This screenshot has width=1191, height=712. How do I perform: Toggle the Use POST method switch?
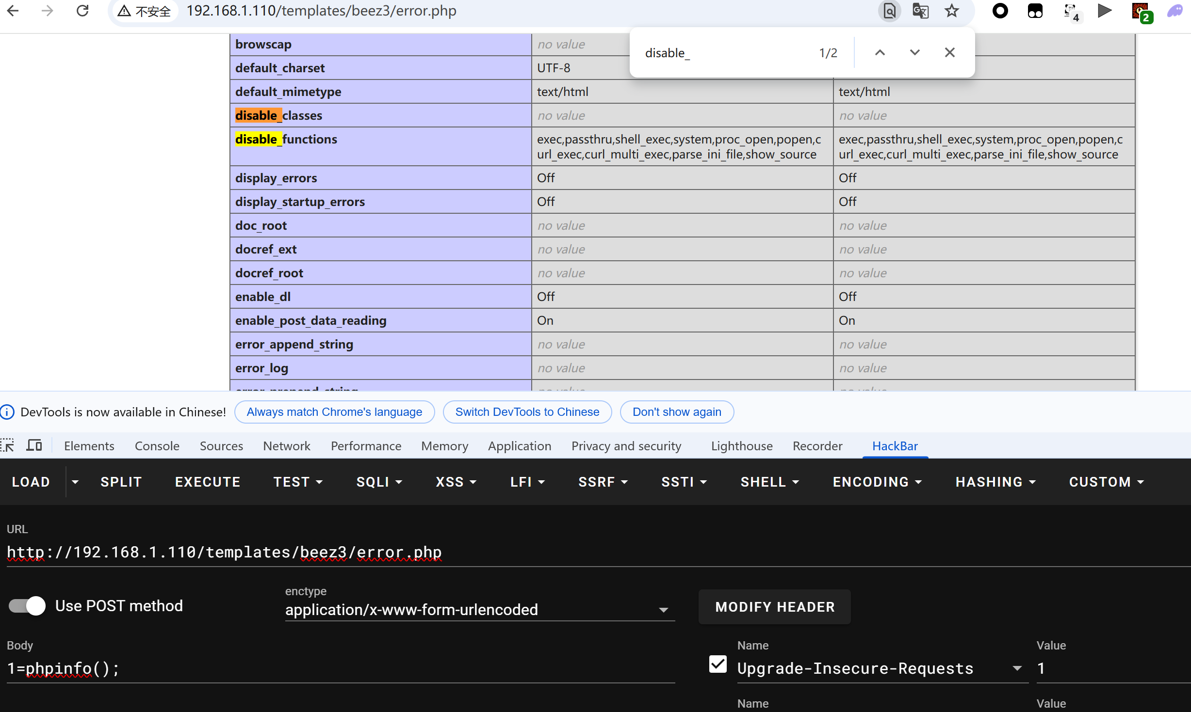(27, 606)
